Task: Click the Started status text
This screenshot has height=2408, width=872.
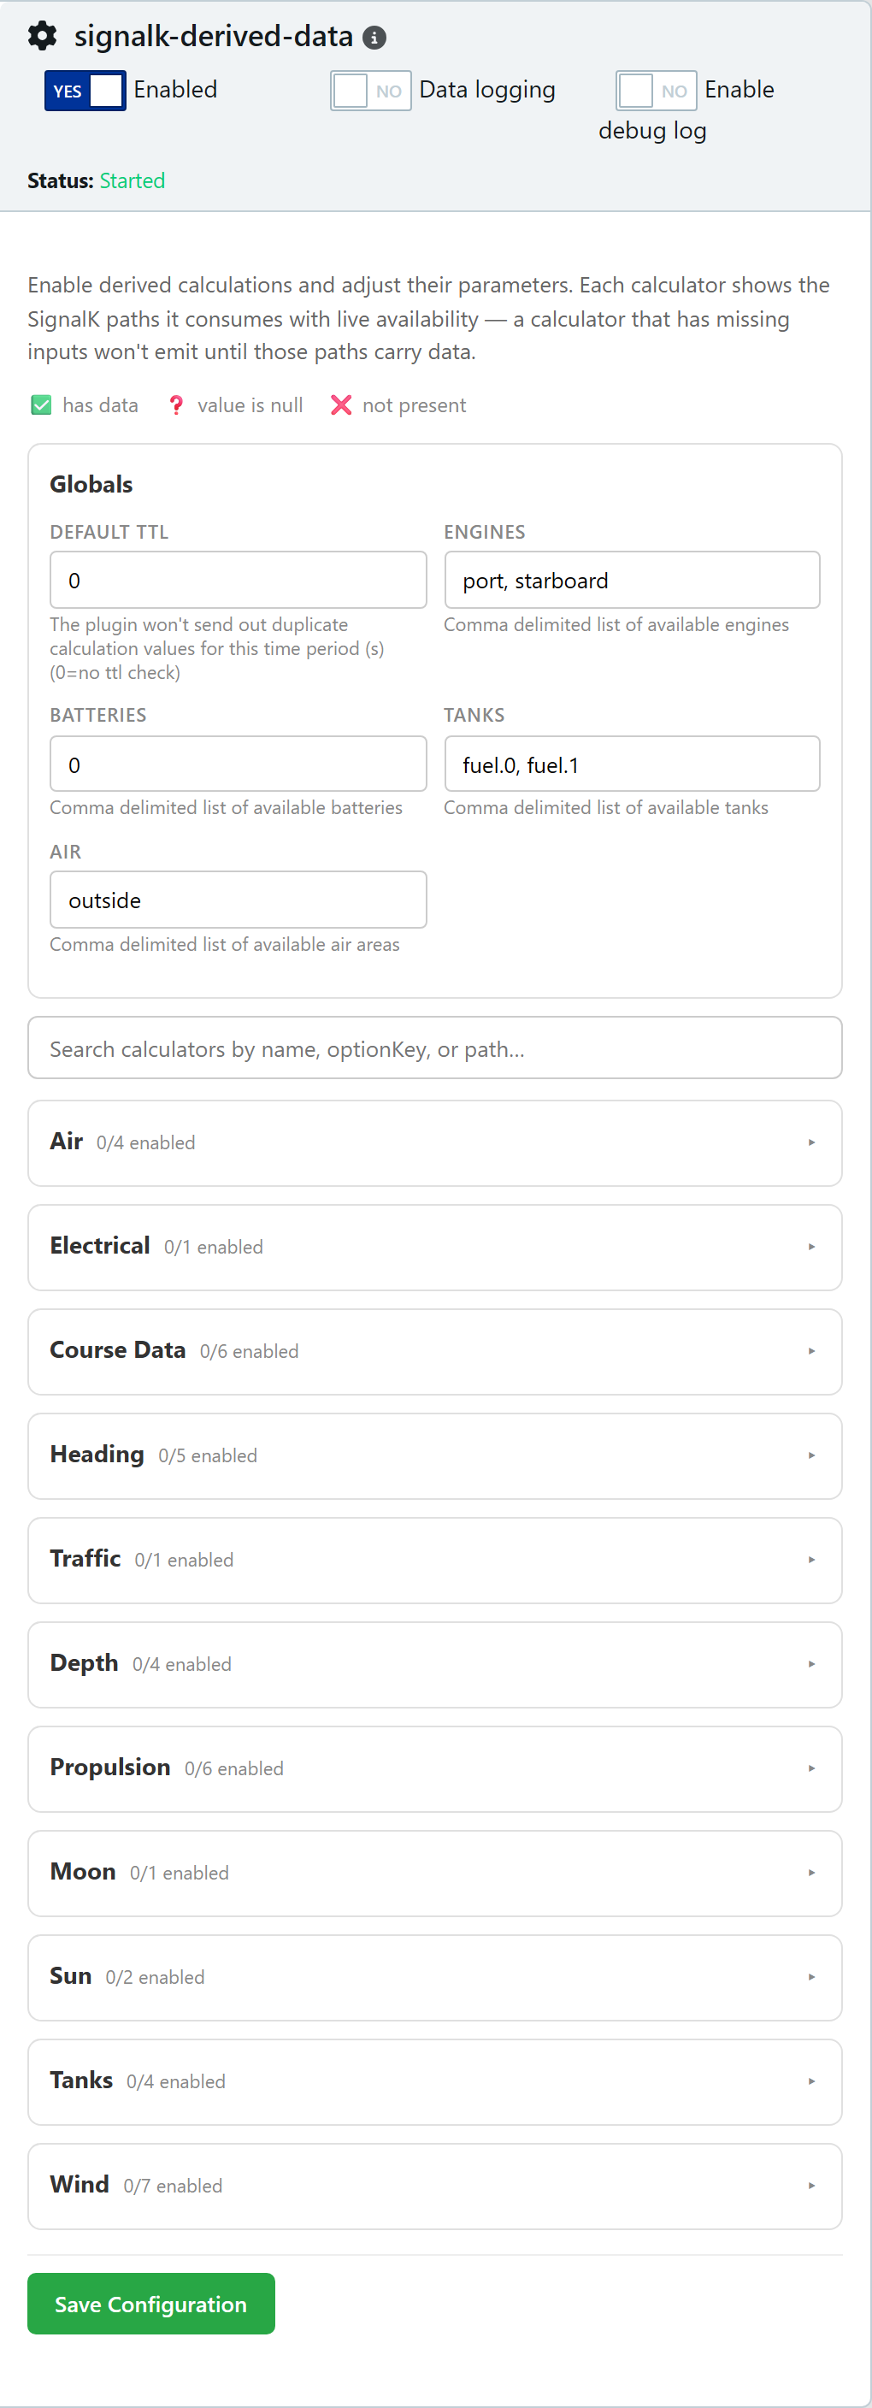Action: pos(133,181)
